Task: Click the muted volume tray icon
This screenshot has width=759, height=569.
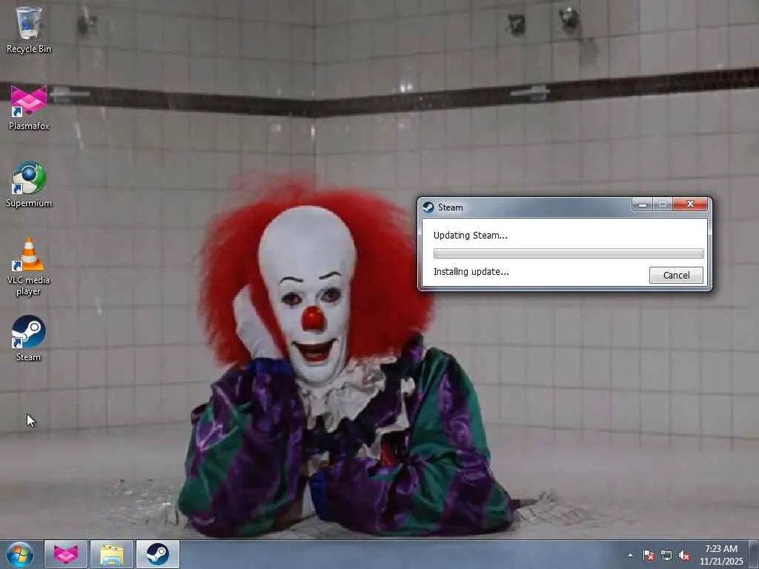Action: point(684,556)
